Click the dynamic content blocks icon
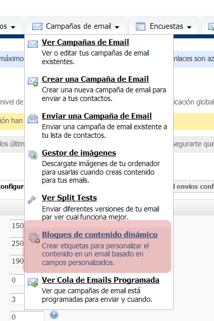Screen dimensions: 214x321 (34, 238)
